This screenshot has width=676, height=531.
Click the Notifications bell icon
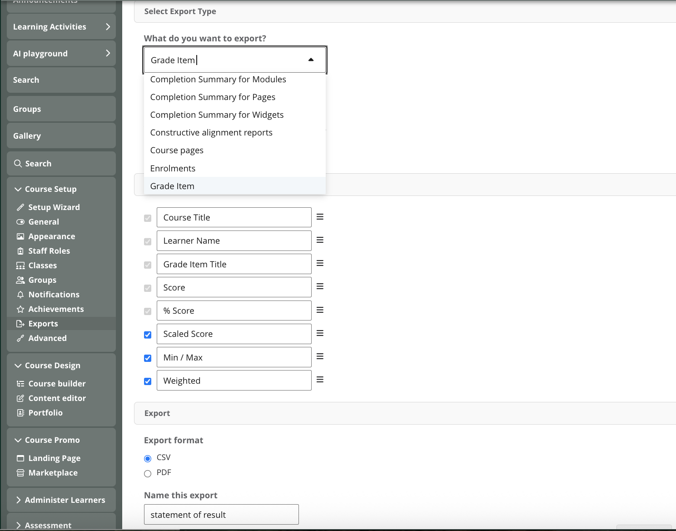[x=20, y=295]
